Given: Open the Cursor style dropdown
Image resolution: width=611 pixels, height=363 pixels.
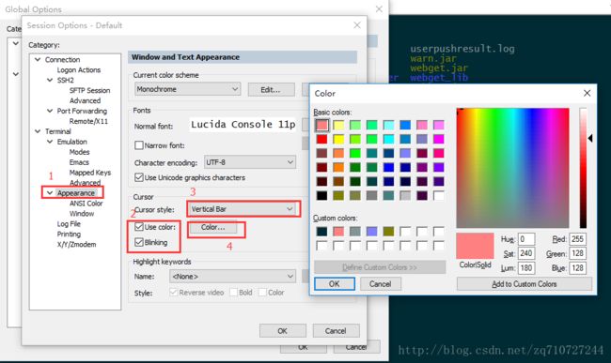Looking at the screenshot, I should [243, 209].
